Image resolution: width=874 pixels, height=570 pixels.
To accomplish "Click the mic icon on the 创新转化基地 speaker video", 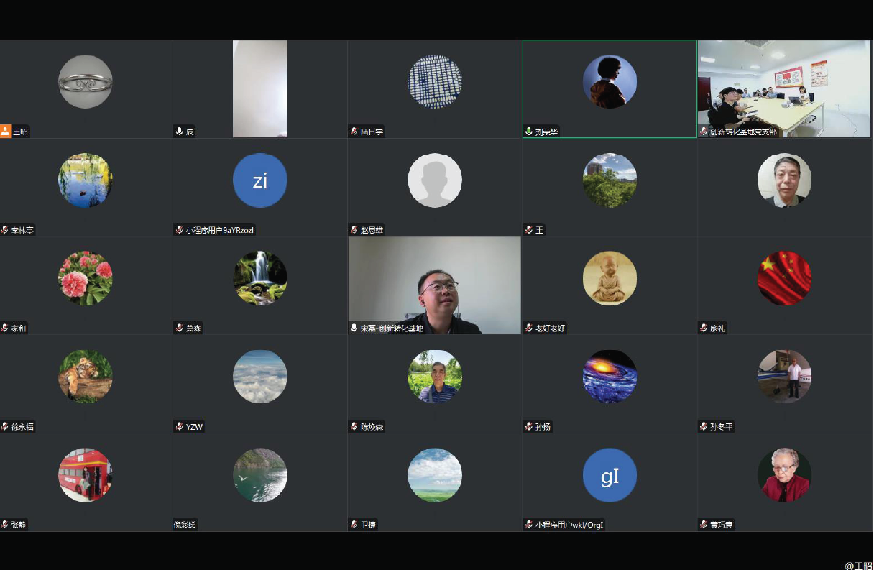I will 354,328.
